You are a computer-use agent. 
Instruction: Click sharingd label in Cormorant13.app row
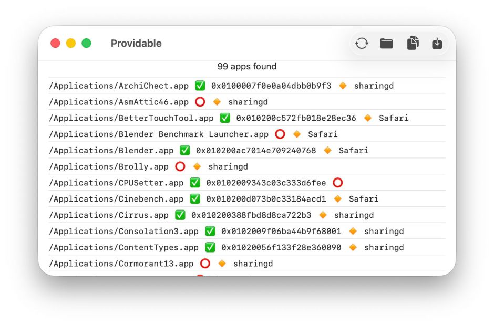click(253, 264)
